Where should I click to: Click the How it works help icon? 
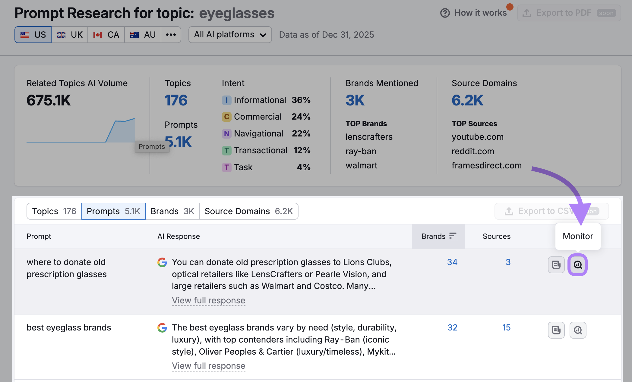(x=445, y=13)
